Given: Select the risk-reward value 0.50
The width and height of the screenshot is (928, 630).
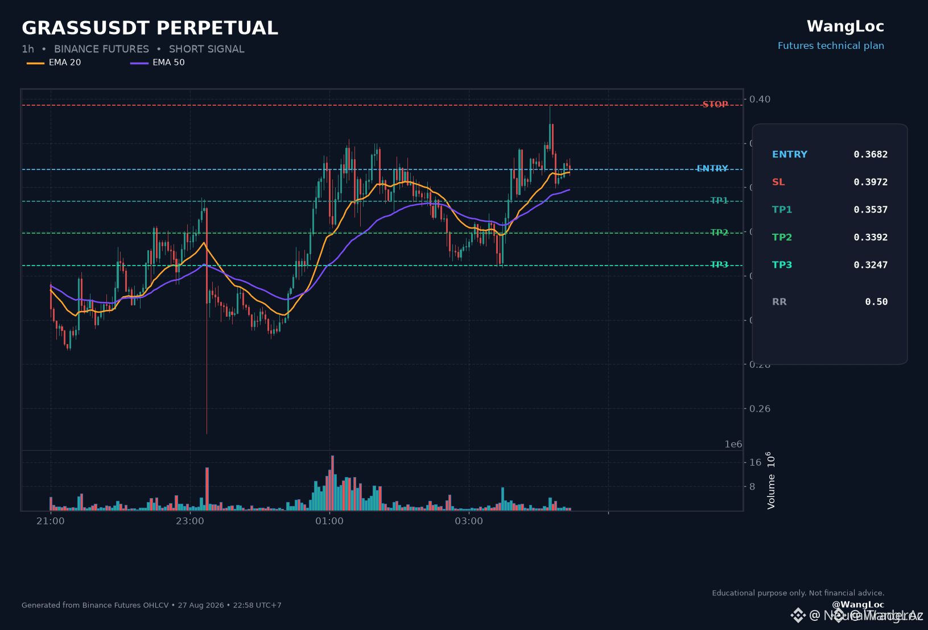Looking at the screenshot, I should click(876, 302).
